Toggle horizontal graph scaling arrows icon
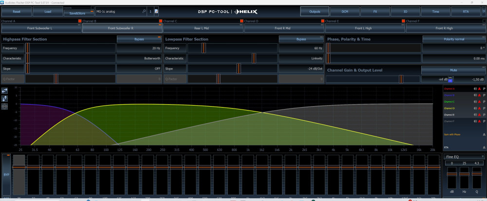 tap(5, 91)
